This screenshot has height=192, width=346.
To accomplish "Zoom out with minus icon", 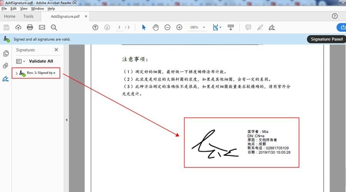I will pyautogui.click(x=167, y=27).
